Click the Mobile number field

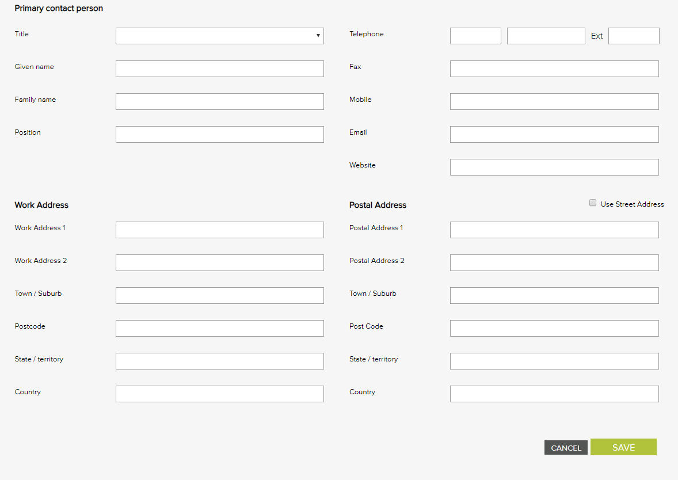tap(554, 101)
